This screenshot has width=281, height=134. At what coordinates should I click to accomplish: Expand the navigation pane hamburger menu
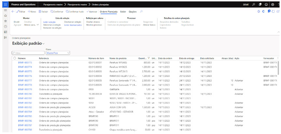5,11
